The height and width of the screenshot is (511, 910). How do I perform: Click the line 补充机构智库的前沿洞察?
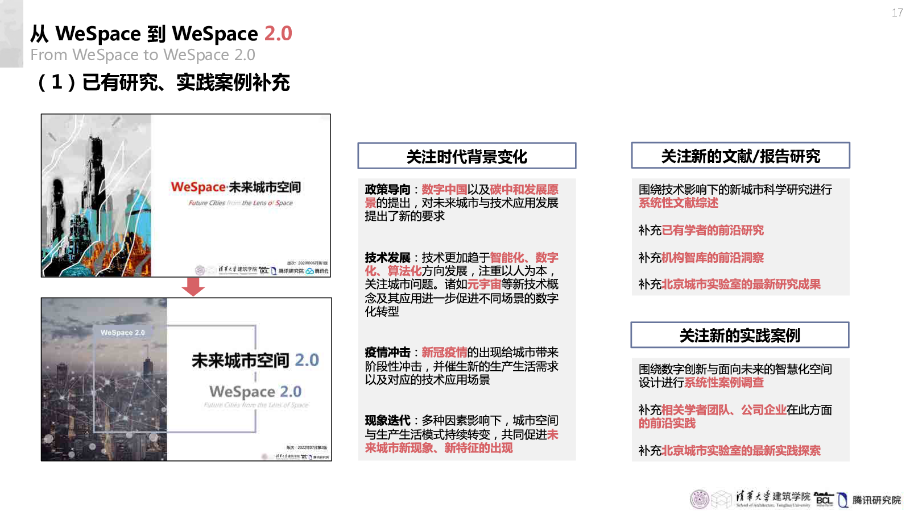pyautogui.click(x=701, y=258)
